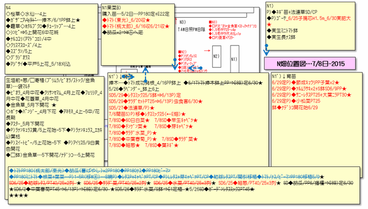Select the small red right arrow pointing at N2)
368x209 pixels.
tap(207, 50)
